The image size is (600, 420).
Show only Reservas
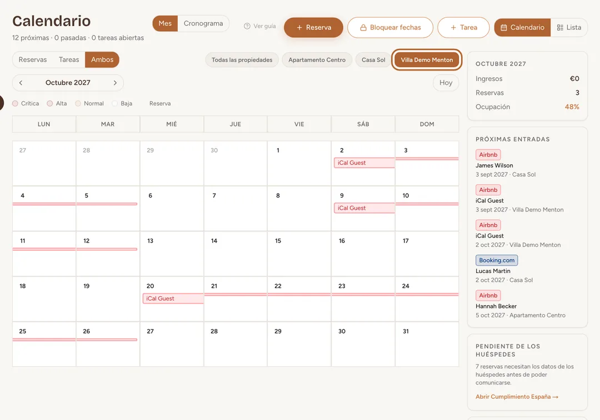click(x=33, y=59)
